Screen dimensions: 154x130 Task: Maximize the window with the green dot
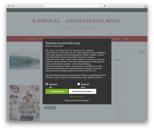(x=14, y=6)
